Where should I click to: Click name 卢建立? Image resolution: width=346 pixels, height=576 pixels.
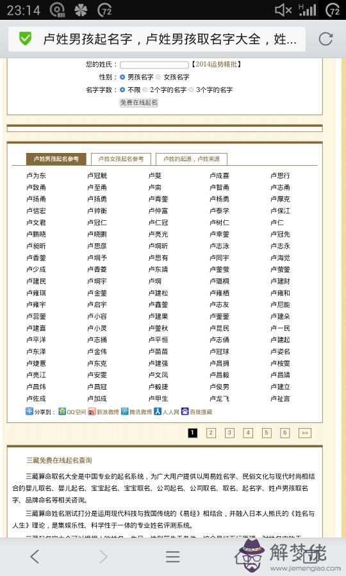click(x=280, y=387)
